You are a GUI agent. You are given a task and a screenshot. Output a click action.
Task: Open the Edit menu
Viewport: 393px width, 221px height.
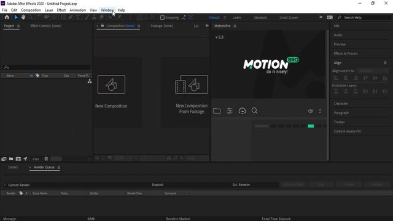click(x=14, y=10)
